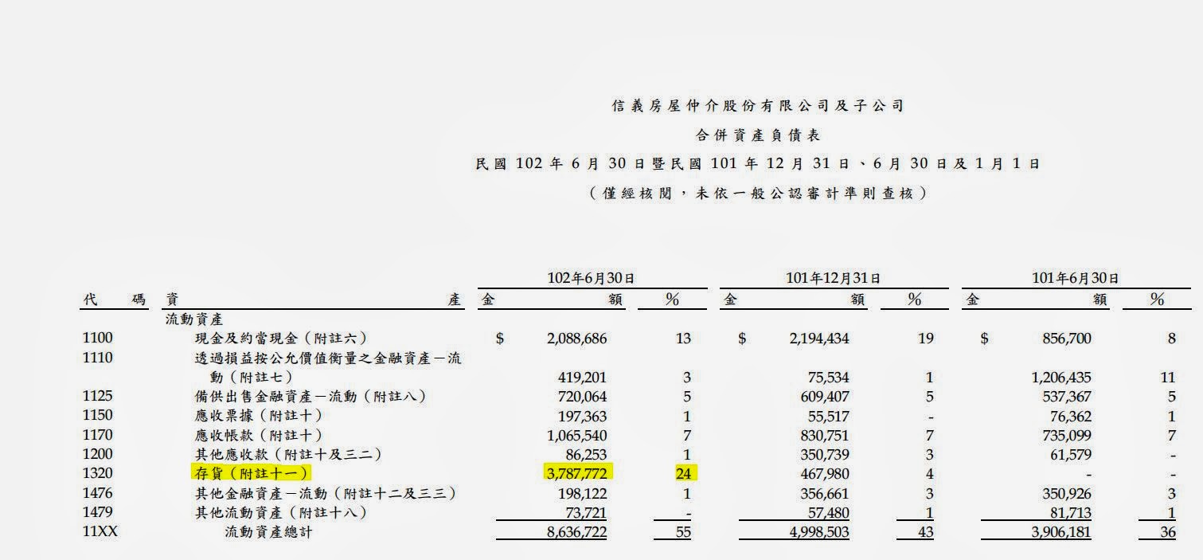
Task: Click account code 1320
Action: coord(97,473)
